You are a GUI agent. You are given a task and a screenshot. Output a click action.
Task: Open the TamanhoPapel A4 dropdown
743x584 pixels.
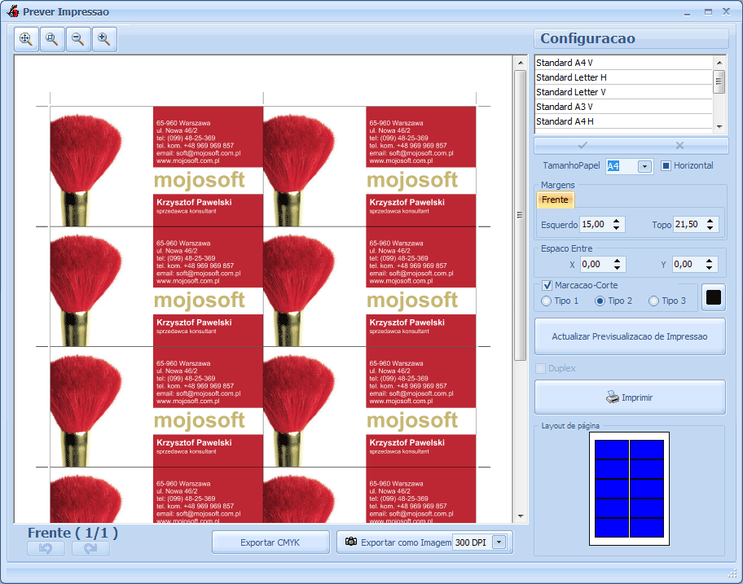(x=644, y=166)
